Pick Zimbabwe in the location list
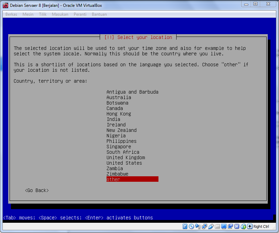Screen dimensions: 279x233 click(132, 174)
